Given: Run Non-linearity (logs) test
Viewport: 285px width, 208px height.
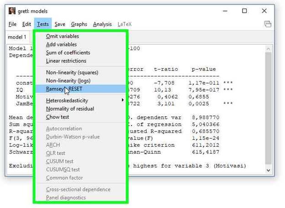Looking at the screenshot, I should pos(69,80).
